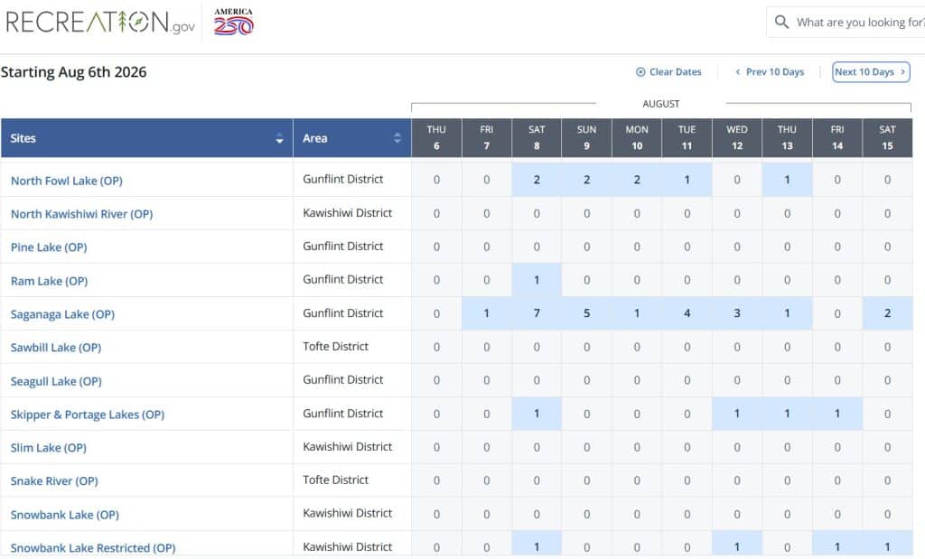Click the America 250 logo
The width and height of the screenshot is (925, 559).
point(234,22)
